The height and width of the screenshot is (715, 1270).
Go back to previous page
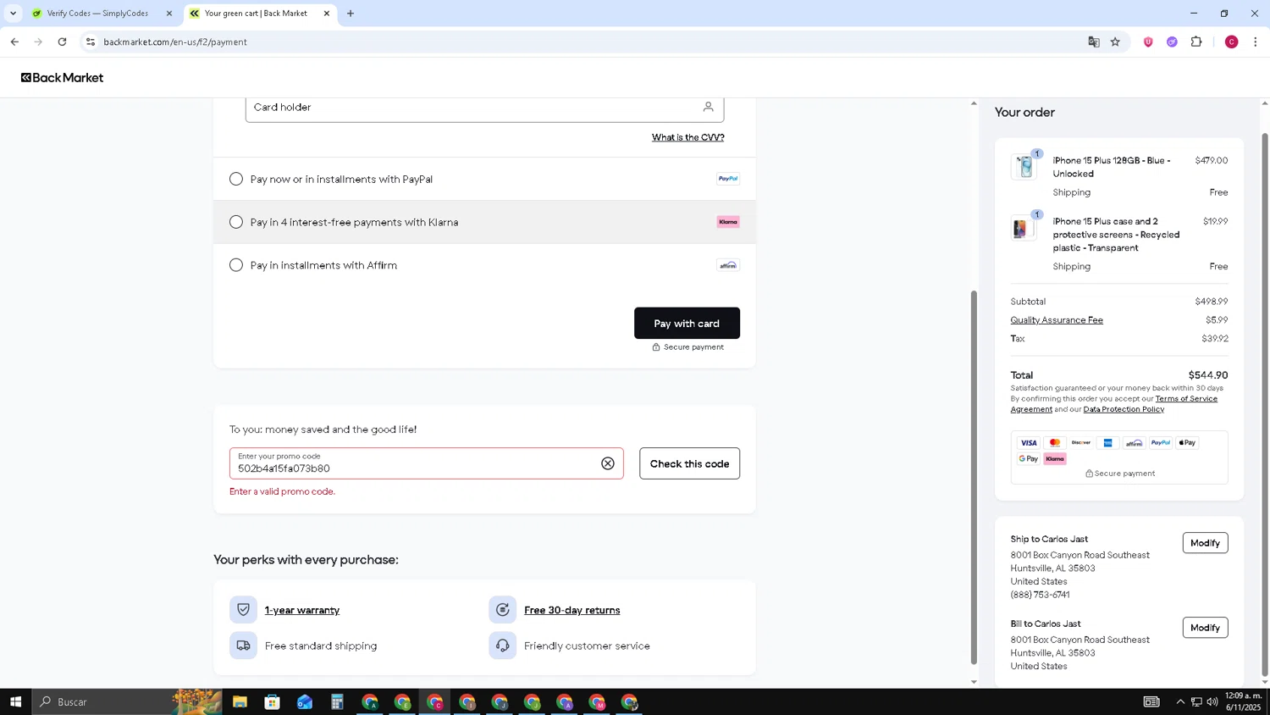[14, 42]
